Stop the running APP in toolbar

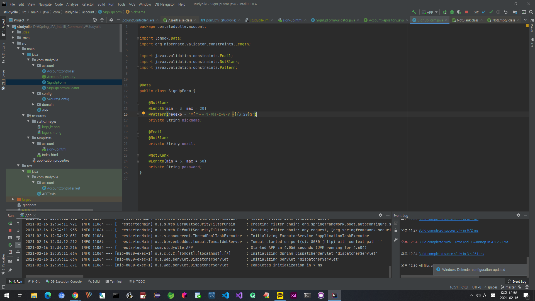click(466, 12)
